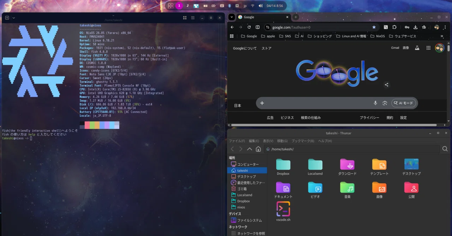Start voice search with the microphone
This screenshot has height=236, width=452.
click(x=375, y=103)
